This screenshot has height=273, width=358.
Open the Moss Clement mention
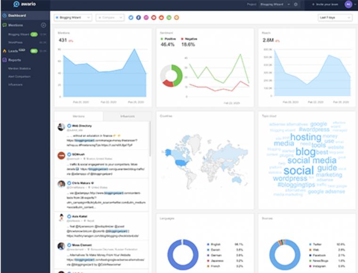pyautogui.click(x=102, y=255)
